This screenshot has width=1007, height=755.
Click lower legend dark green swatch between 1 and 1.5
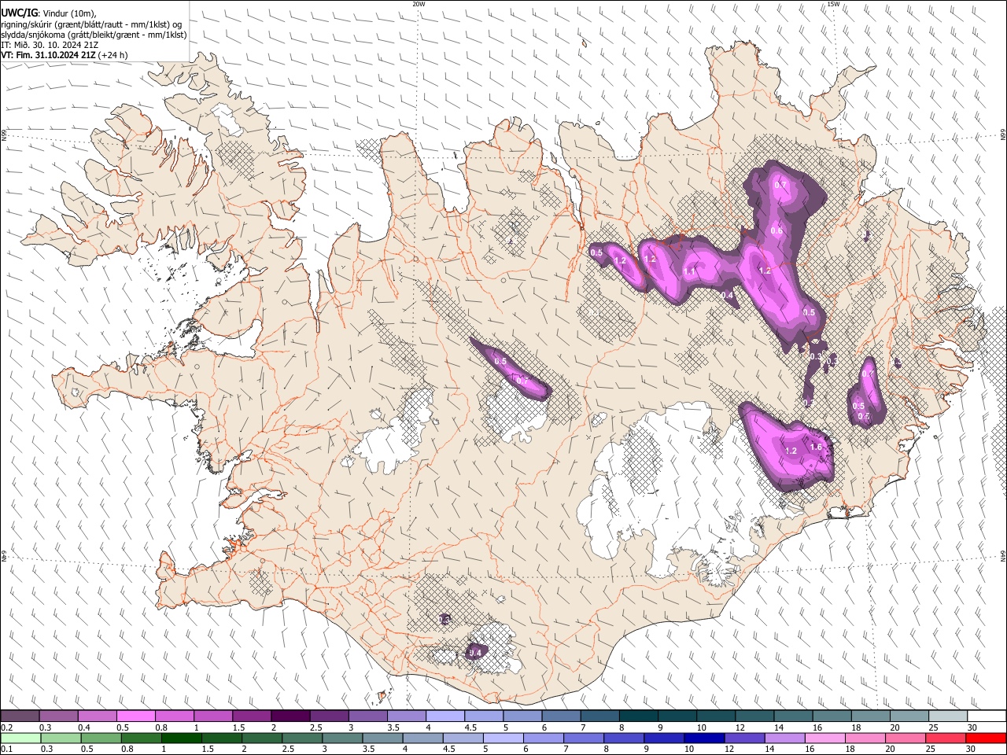pyautogui.click(x=181, y=738)
